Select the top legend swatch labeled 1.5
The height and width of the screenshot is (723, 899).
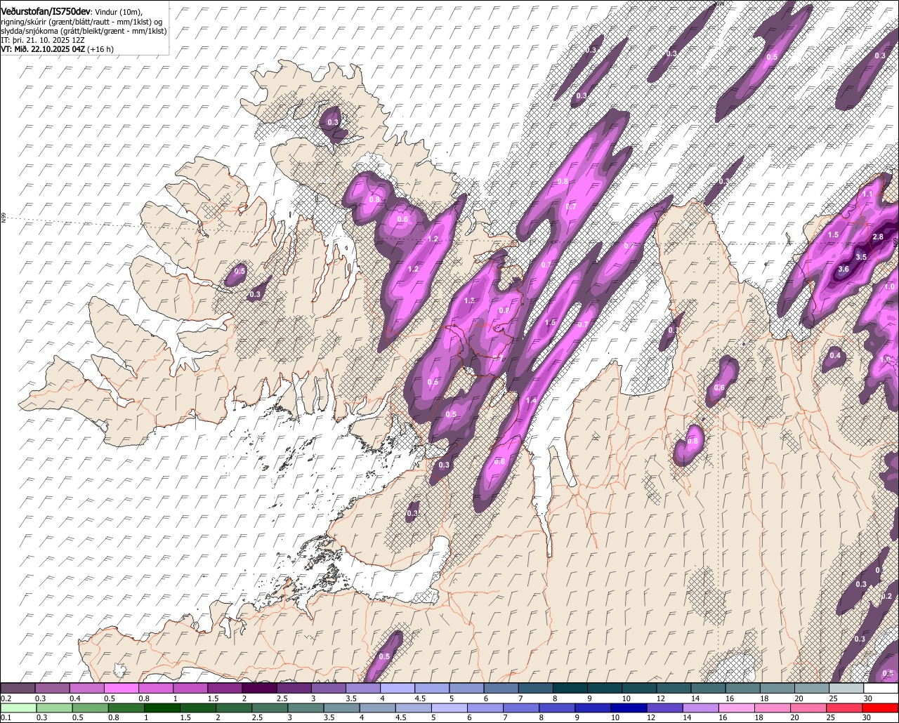(225, 689)
